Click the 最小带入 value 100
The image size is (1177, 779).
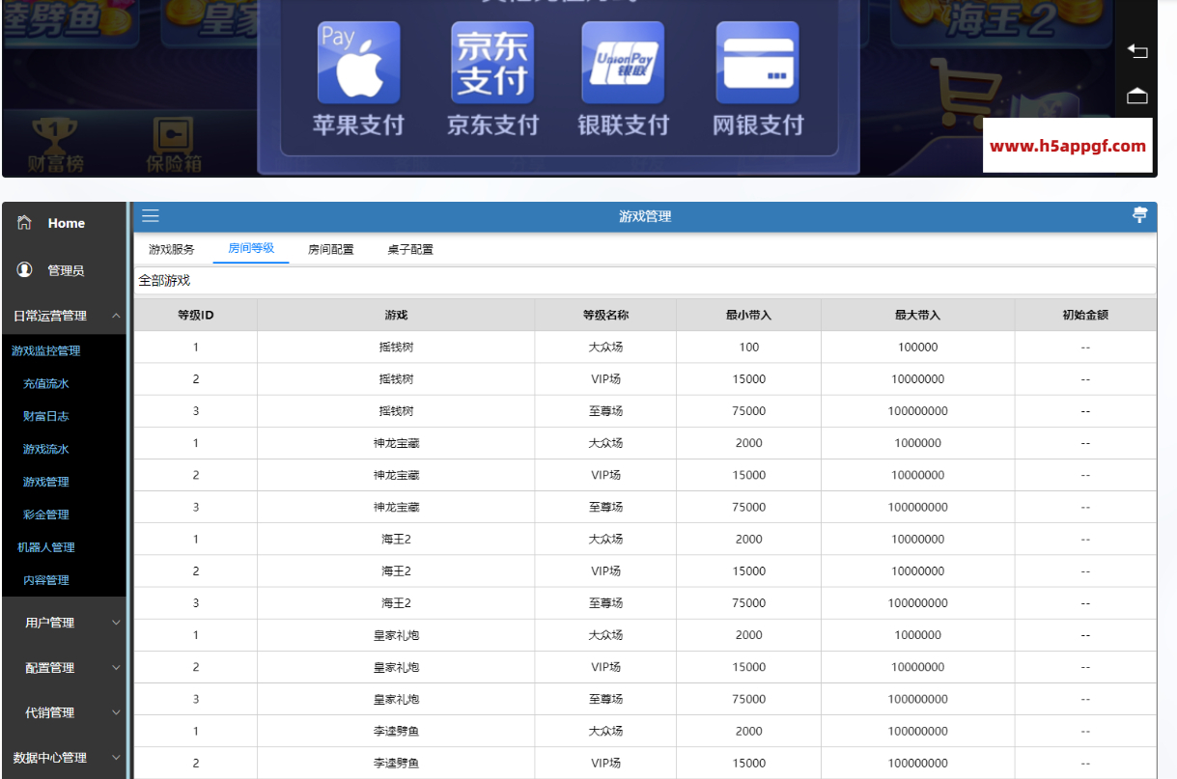749,348
